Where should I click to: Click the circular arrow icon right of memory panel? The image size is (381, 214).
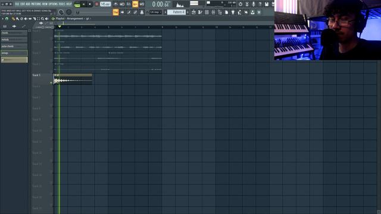[241, 4]
